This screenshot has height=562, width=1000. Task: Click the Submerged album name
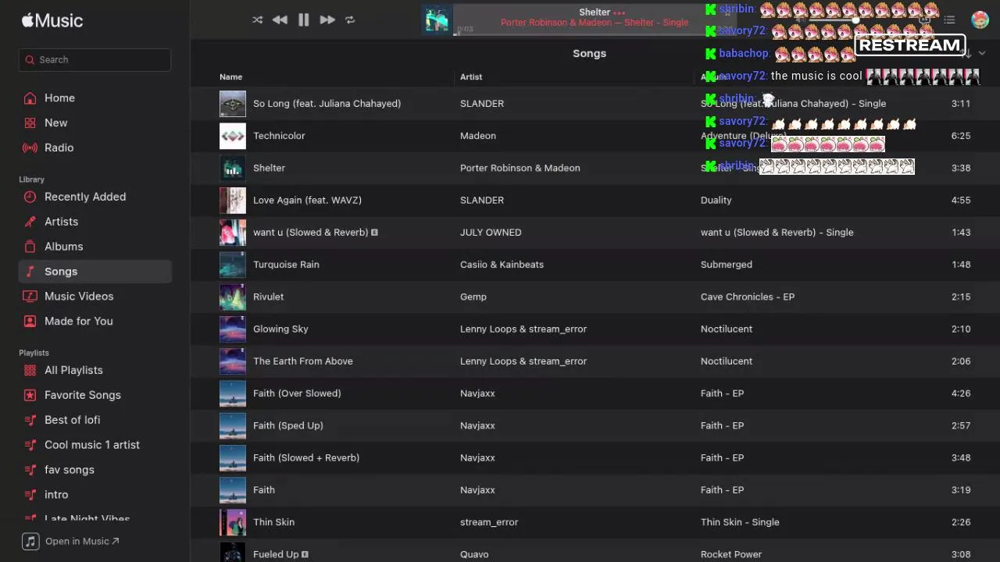(x=726, y=265)
